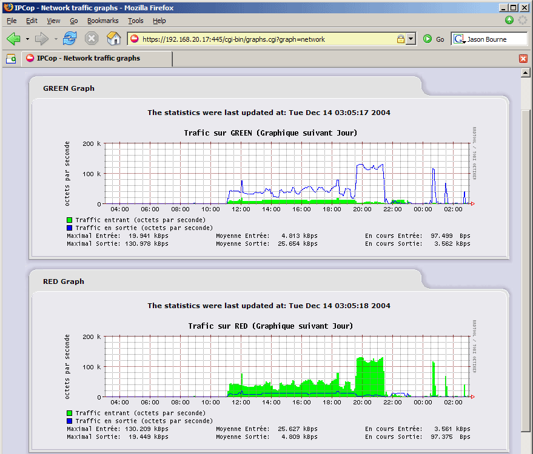Open a new tab with the tab icon

pos(10,59)
